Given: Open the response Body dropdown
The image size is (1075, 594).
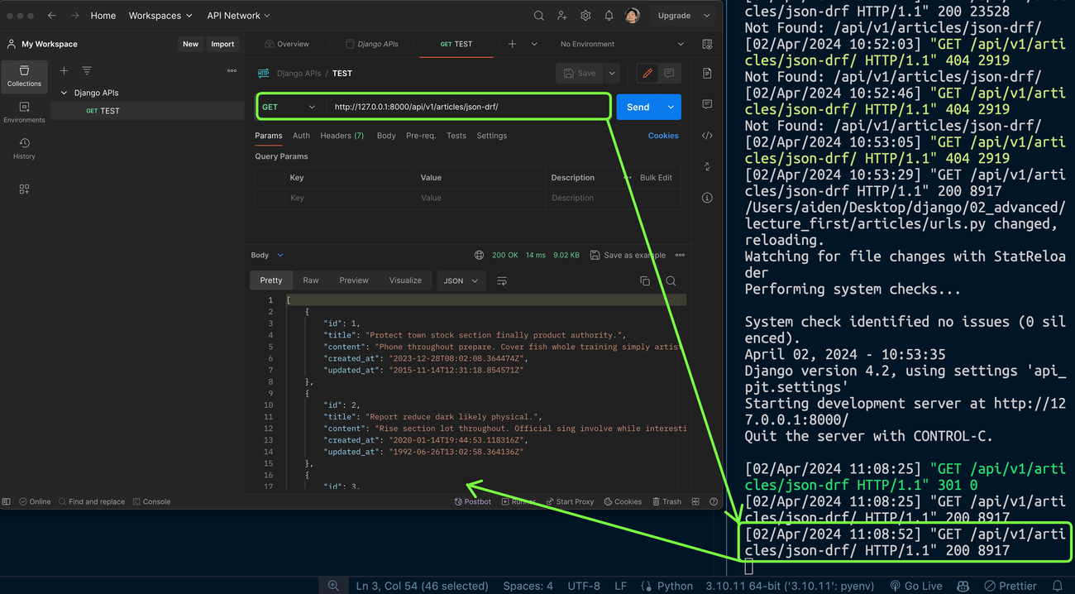Looking at the screenshot, I should tap(267, 255).
